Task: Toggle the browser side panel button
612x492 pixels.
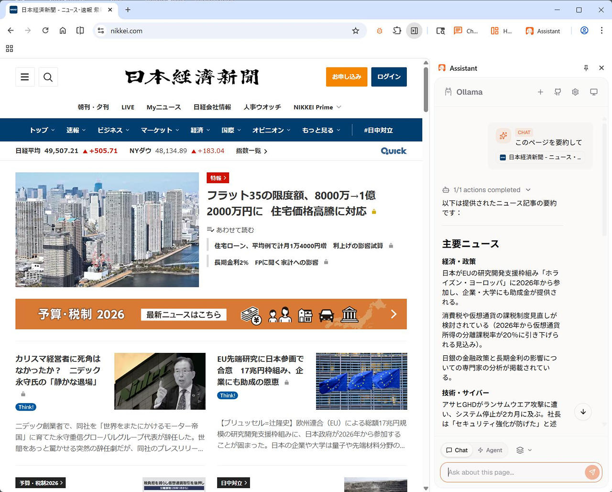Action: pyautogui.click(x=414, y=31)
